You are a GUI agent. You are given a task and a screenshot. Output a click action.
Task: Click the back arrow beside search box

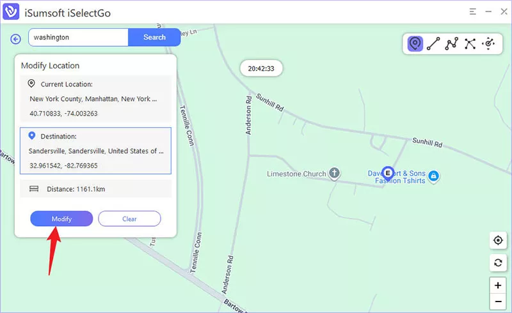click(x=16, y=39)
